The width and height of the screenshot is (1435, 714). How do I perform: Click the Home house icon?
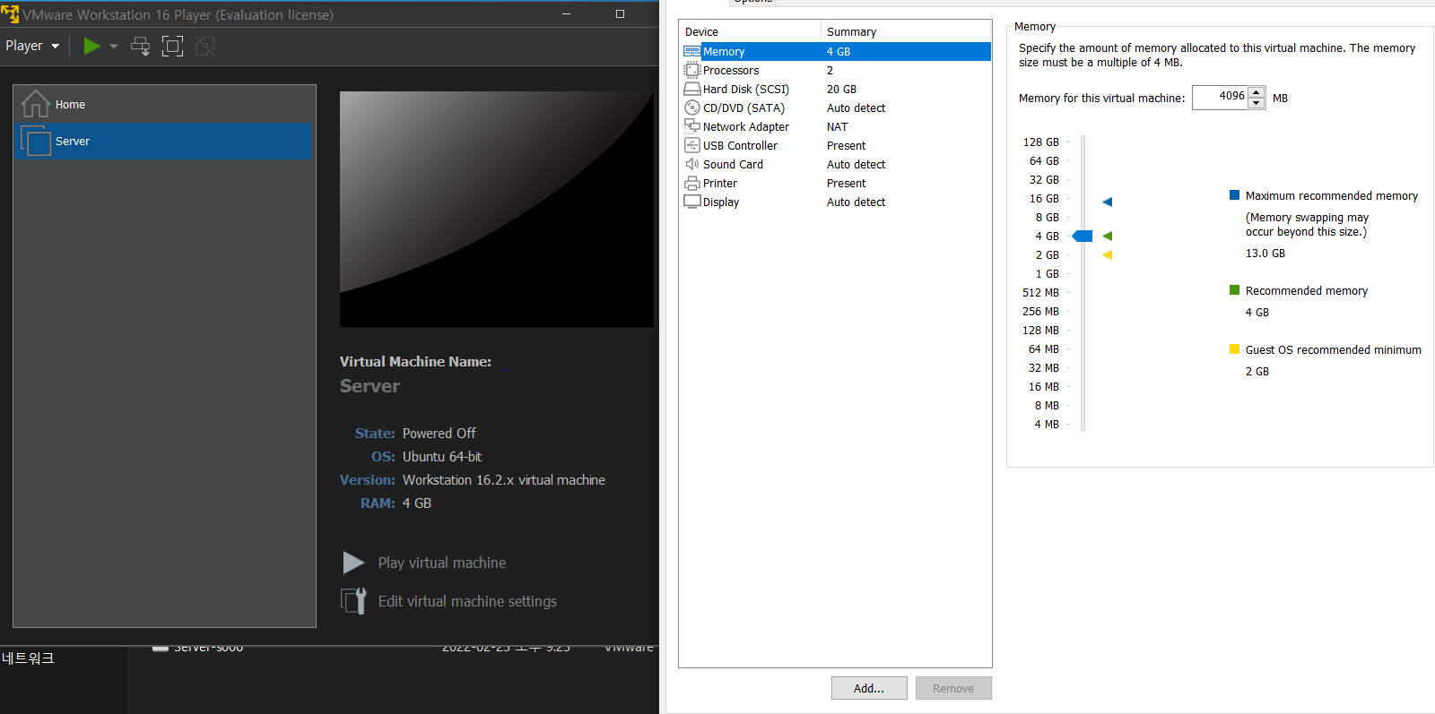tap(35, 104)
